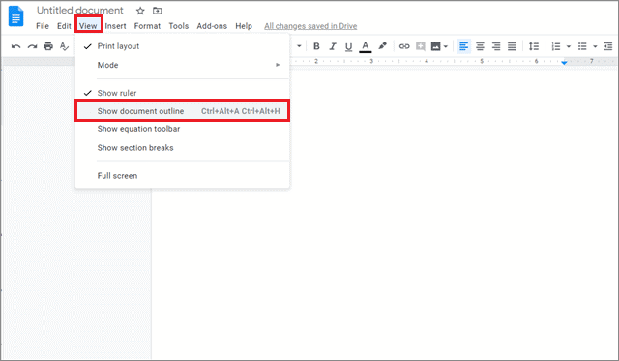This screenshot has width=619, height=361.
Task: Decrease indent using the toolbar icon
Action: tap(608, 46)
